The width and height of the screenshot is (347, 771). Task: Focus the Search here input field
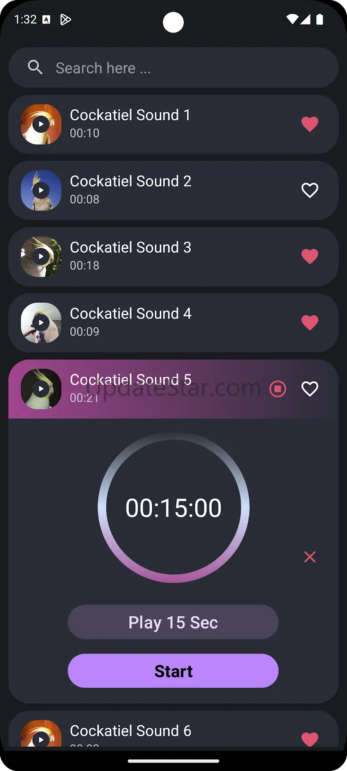(173, 68)
